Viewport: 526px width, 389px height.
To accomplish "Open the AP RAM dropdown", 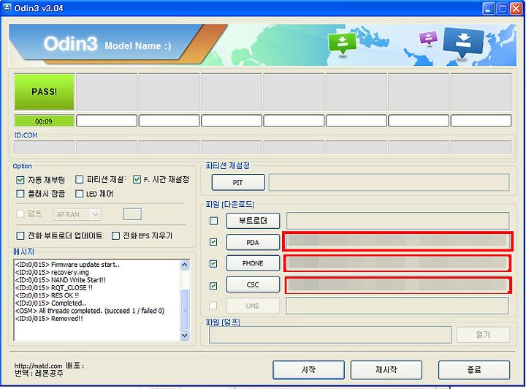I will 77,214.
